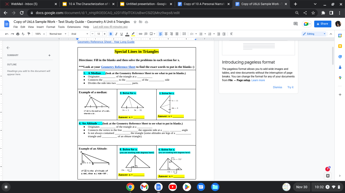Toggle bold formatting

[x=111, y=34]
